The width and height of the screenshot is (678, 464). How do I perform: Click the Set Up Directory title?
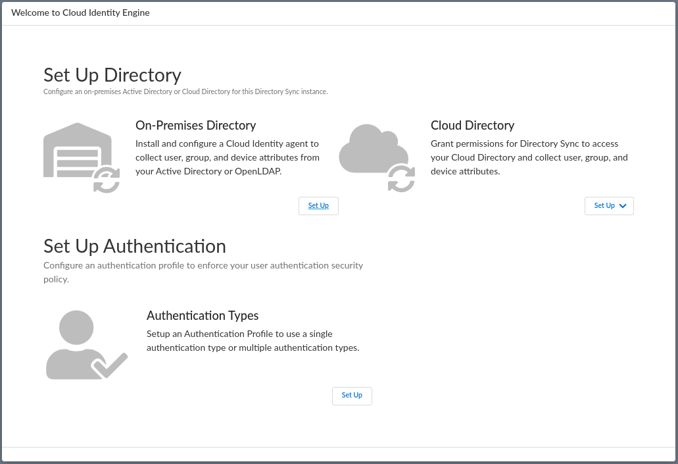point(112,75)
